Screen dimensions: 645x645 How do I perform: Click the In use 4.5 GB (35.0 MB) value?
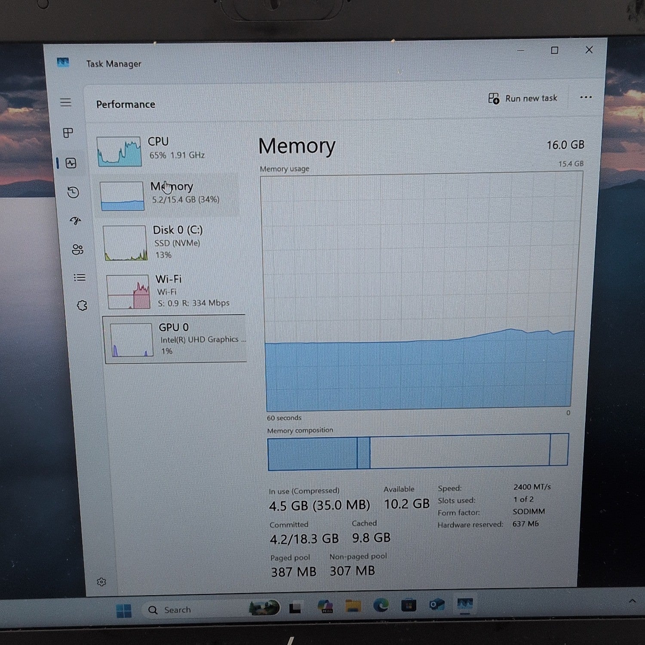pyautogui.click(x=319, y=505)
